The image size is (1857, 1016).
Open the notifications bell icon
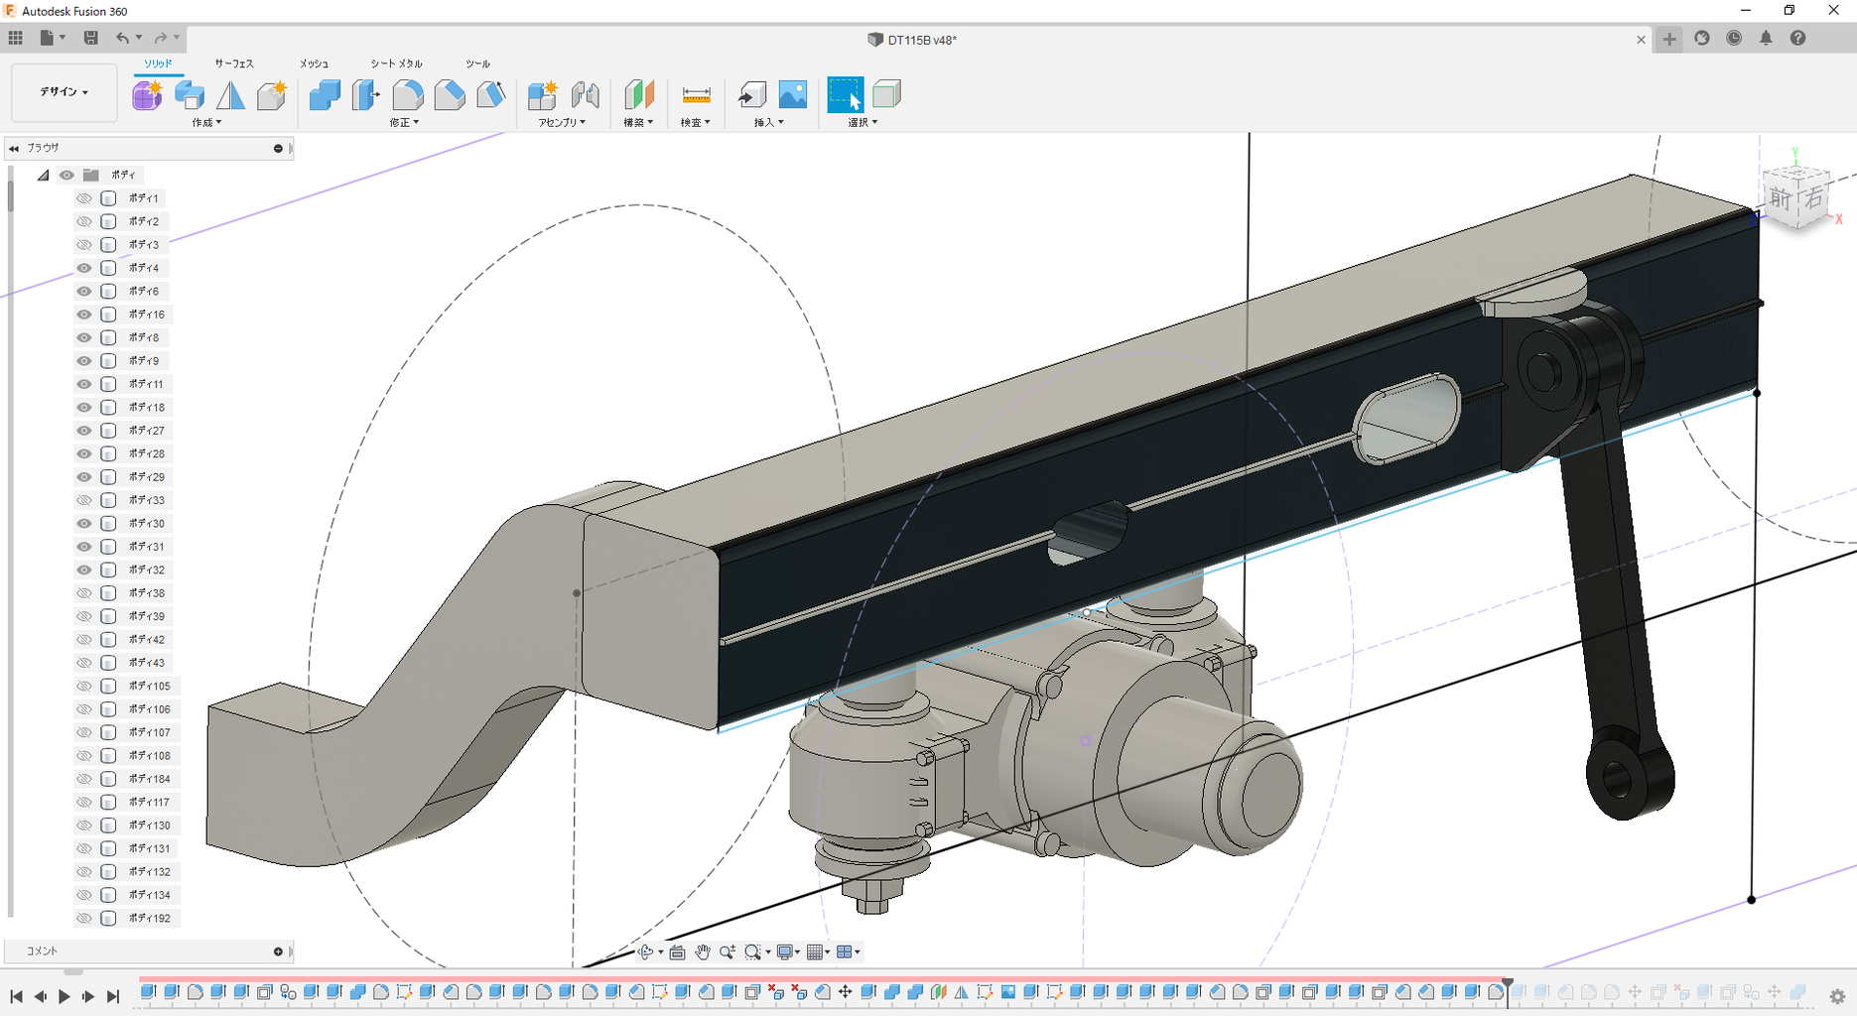click(x=1766, y=39)
